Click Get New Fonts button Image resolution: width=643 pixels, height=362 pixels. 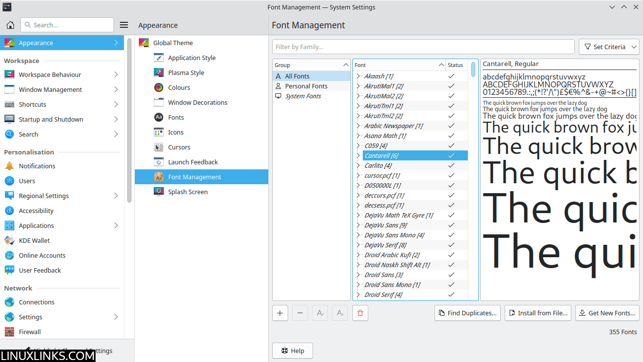[x=607, y=313]
